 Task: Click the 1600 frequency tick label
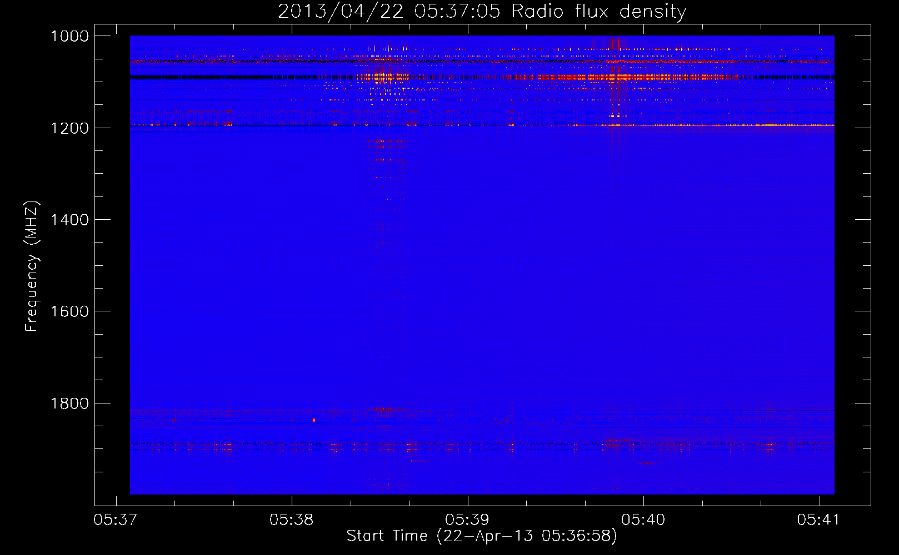69,311
